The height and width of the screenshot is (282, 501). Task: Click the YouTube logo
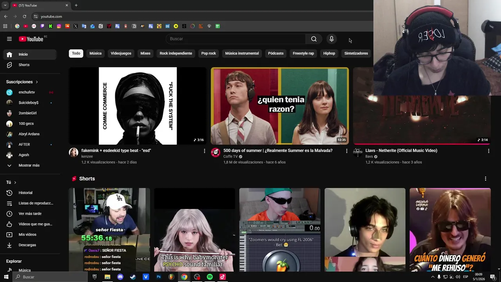[x=31, y=39]
